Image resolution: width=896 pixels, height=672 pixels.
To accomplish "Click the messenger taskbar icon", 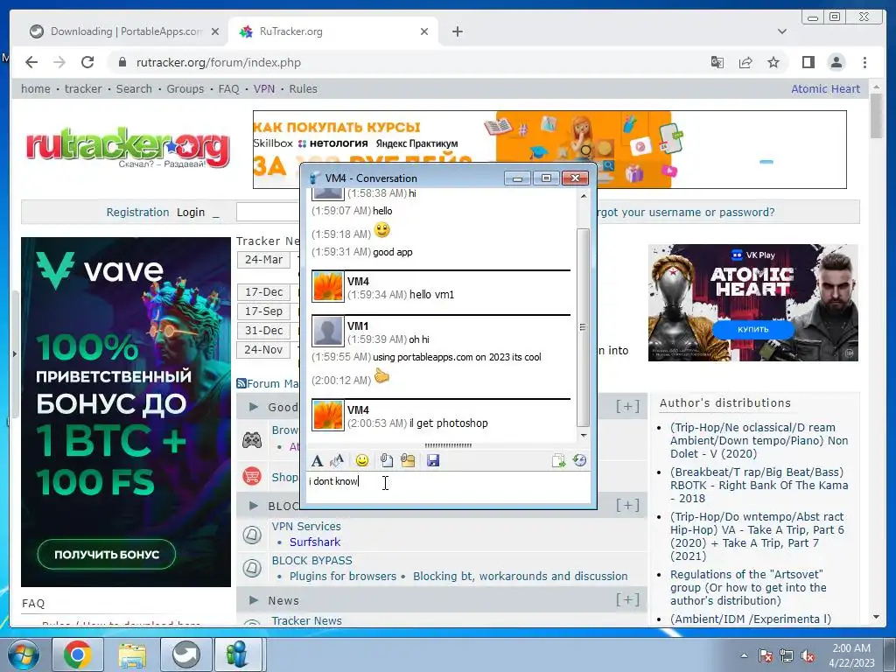I will (x=238, y=654).
